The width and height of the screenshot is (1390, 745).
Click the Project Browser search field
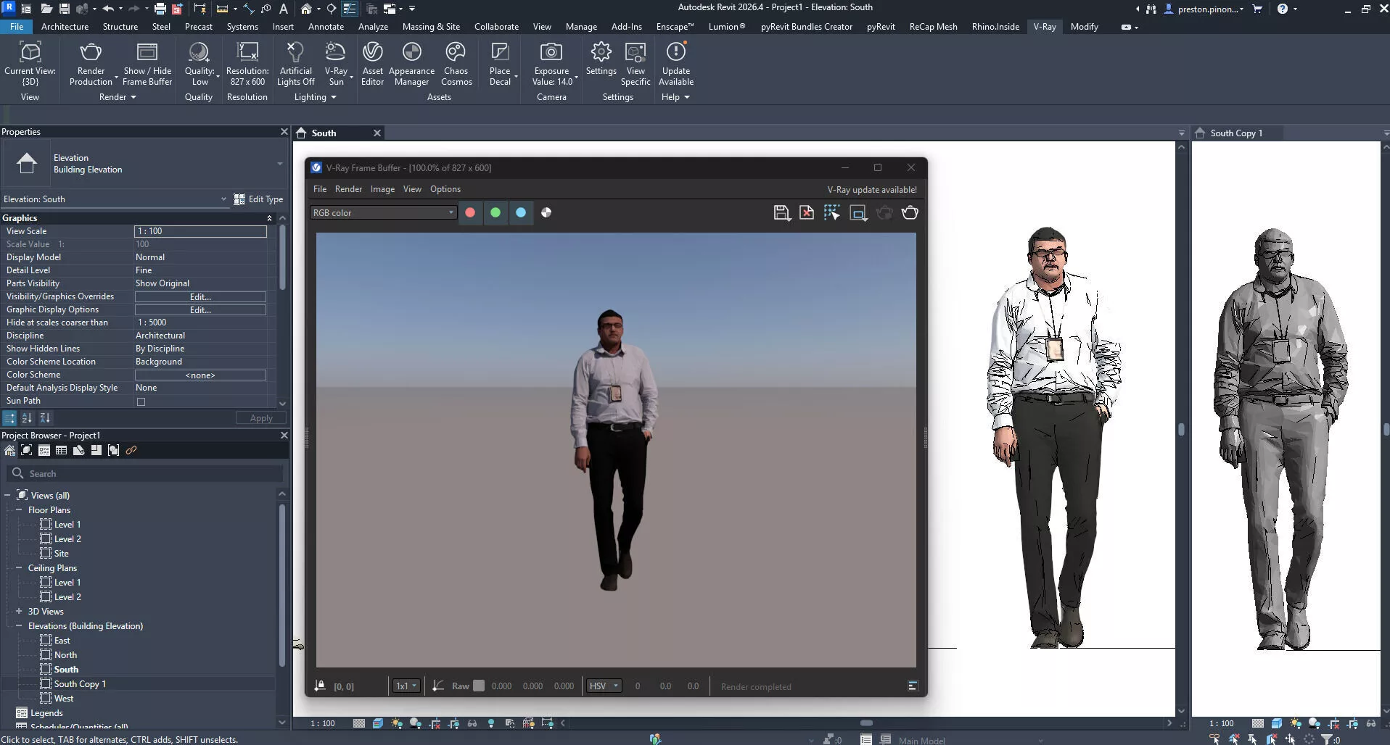click(145, 474)
